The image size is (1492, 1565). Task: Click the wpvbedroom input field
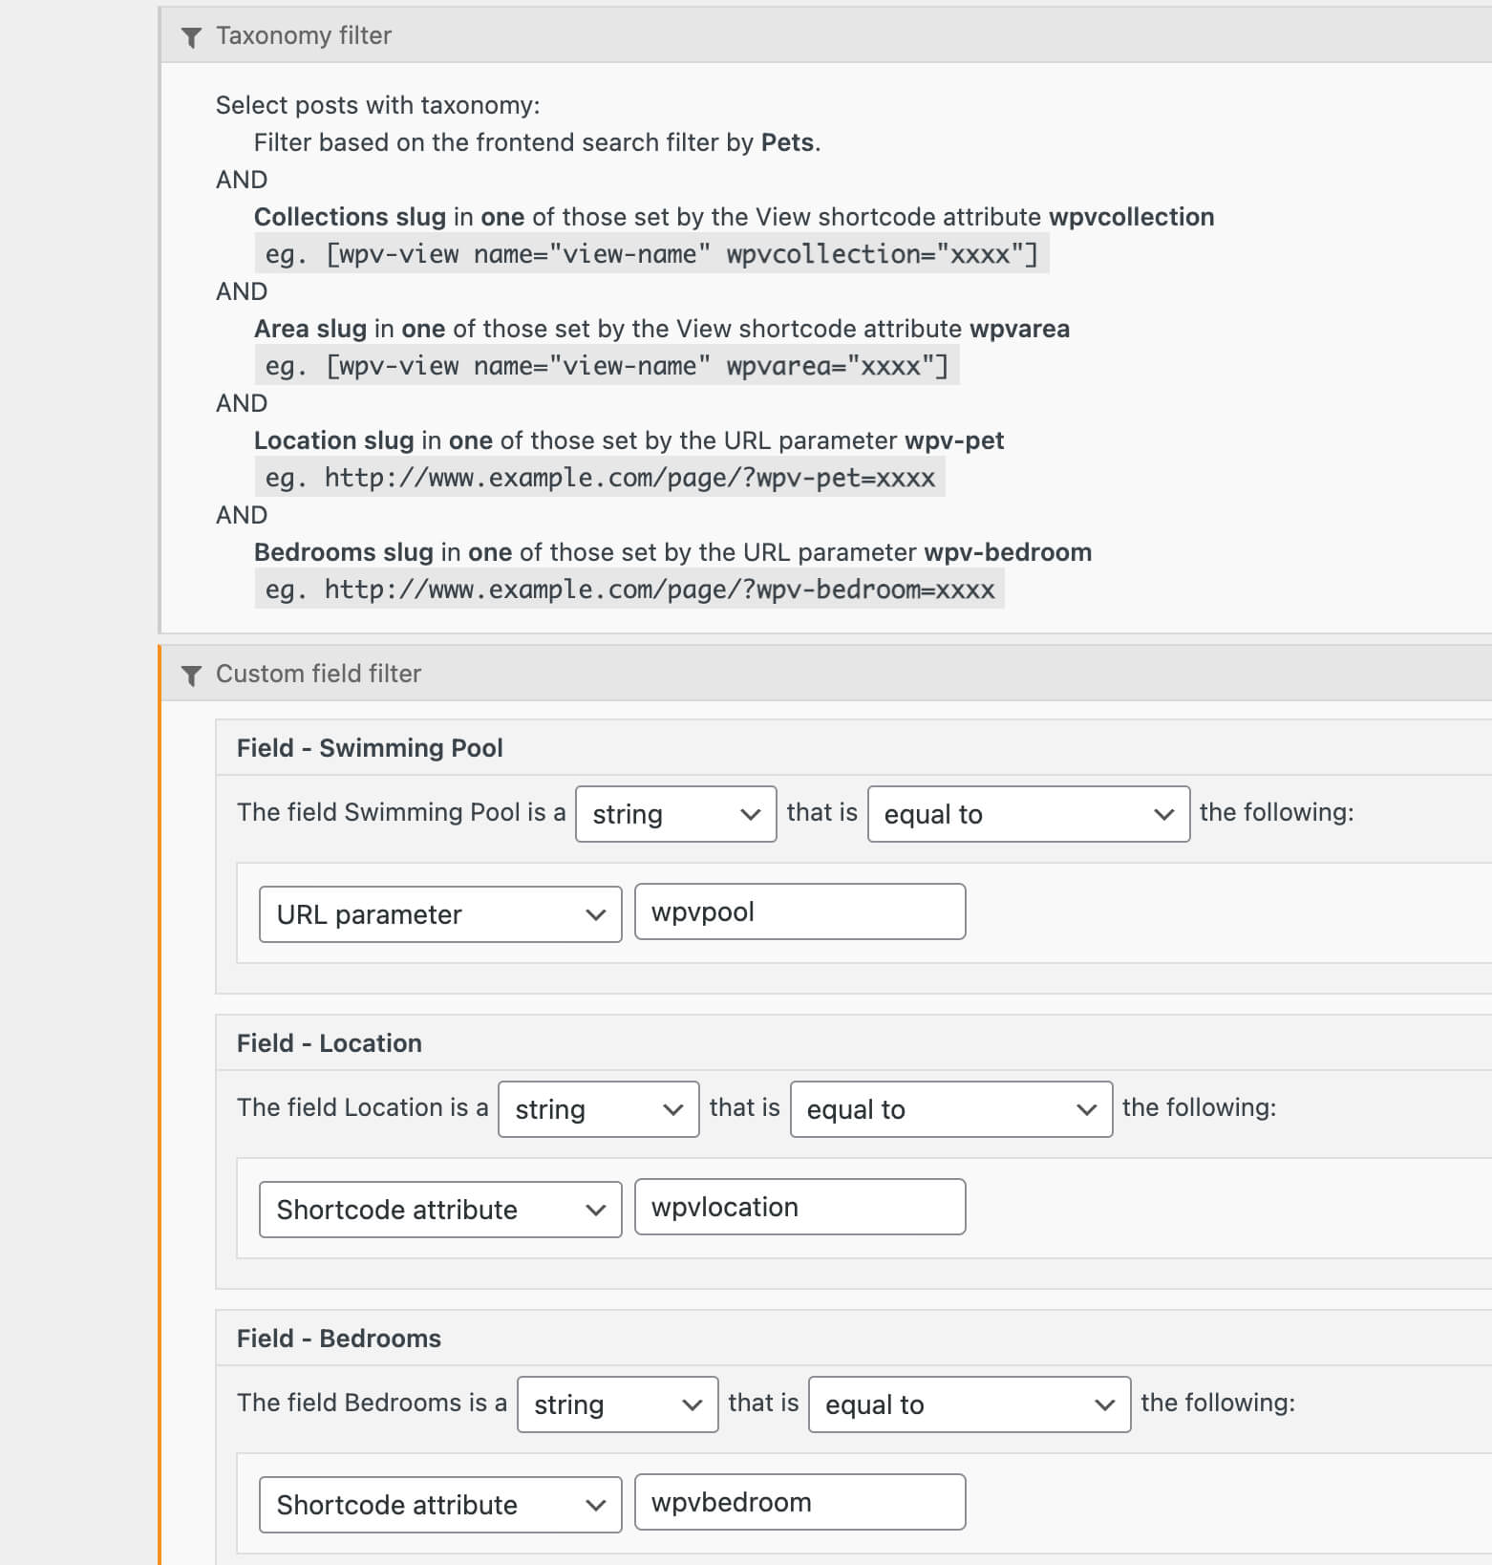tap(800, 1502)
